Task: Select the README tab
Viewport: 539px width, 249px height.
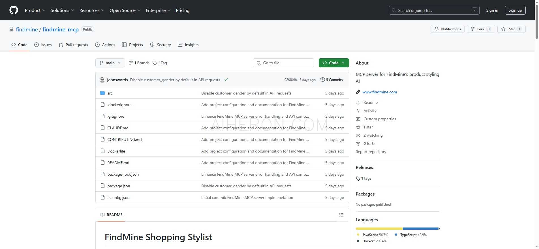Action: pyautogui.click(x=111, y=215)
